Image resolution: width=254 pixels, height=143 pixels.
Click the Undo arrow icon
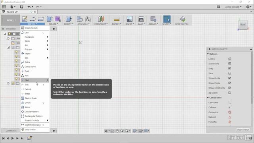click(x=29, y=7)
